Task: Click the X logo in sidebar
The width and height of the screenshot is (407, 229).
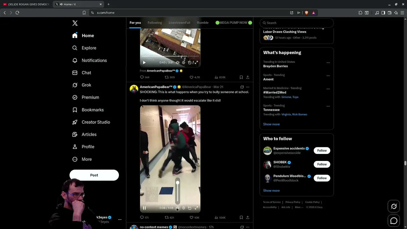Action: coord(75,23)
